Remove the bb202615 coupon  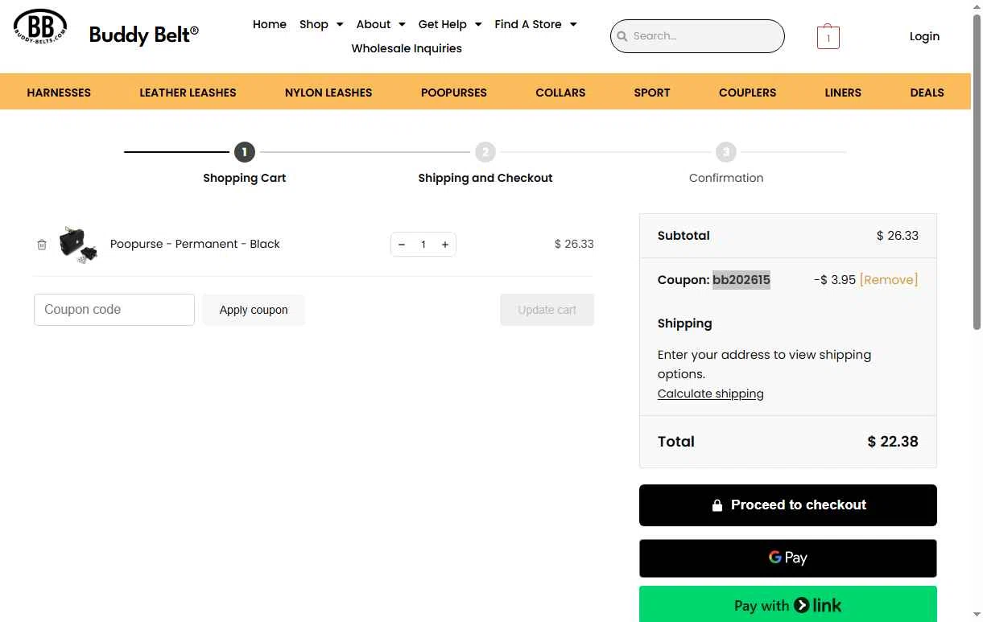point(889,280)
